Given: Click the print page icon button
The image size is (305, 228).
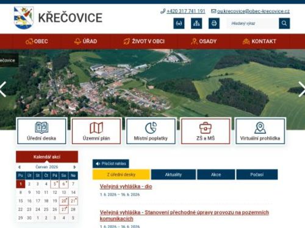Looking at the screenshot, I should [214, 23].
